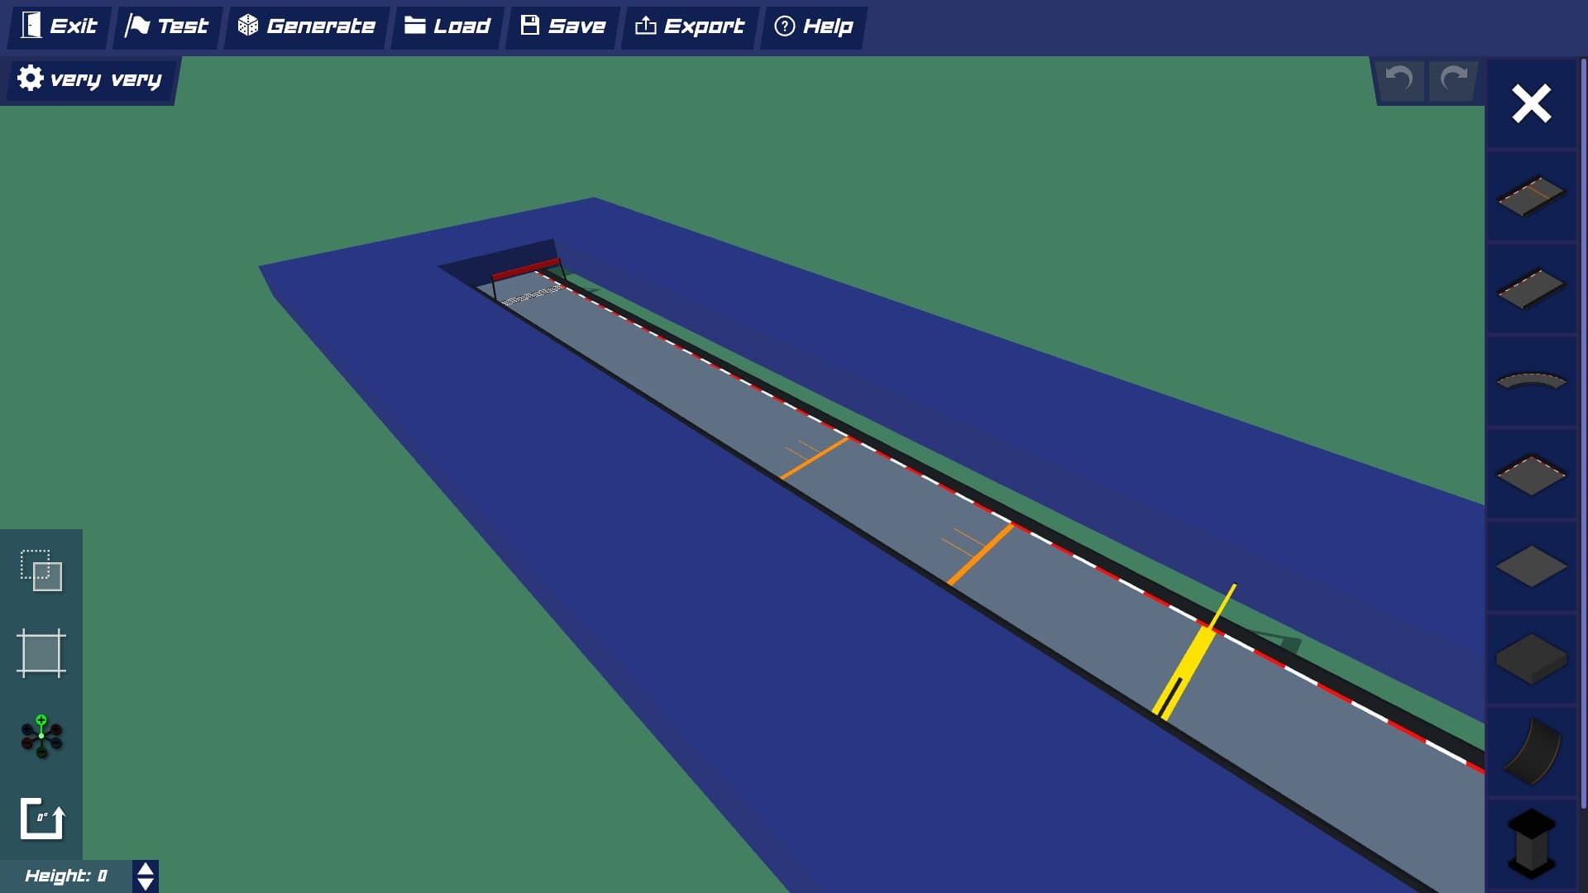Click the Generate button
Viewport: 1588px width, 893px height.
pos(306,26)
